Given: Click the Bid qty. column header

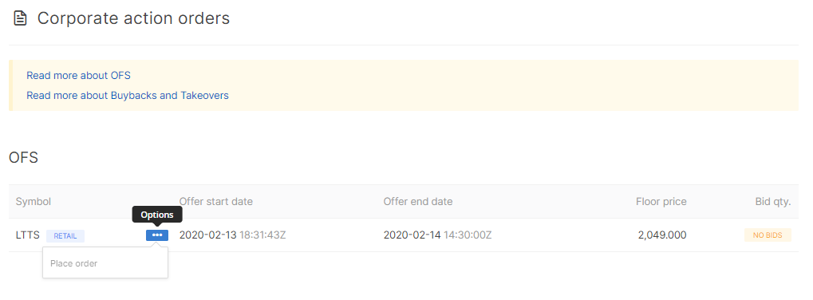Looking at the screenshot, I should point(773,202).
